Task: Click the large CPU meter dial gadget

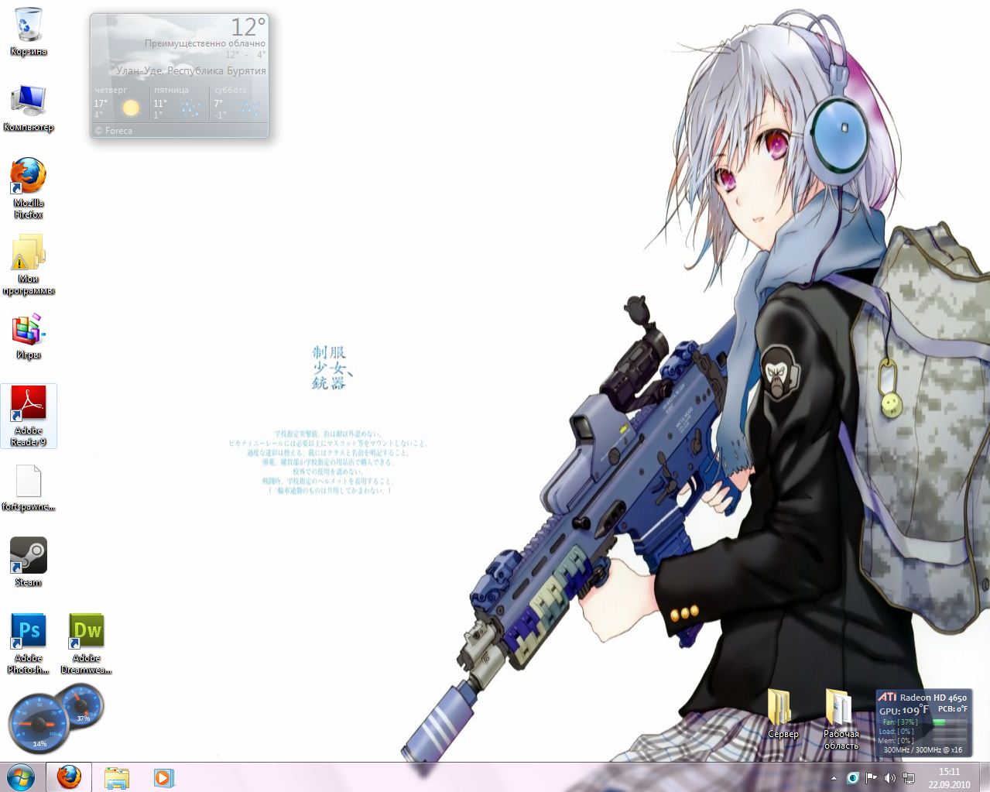Action: pyautogui.click(x=40, y=724)
